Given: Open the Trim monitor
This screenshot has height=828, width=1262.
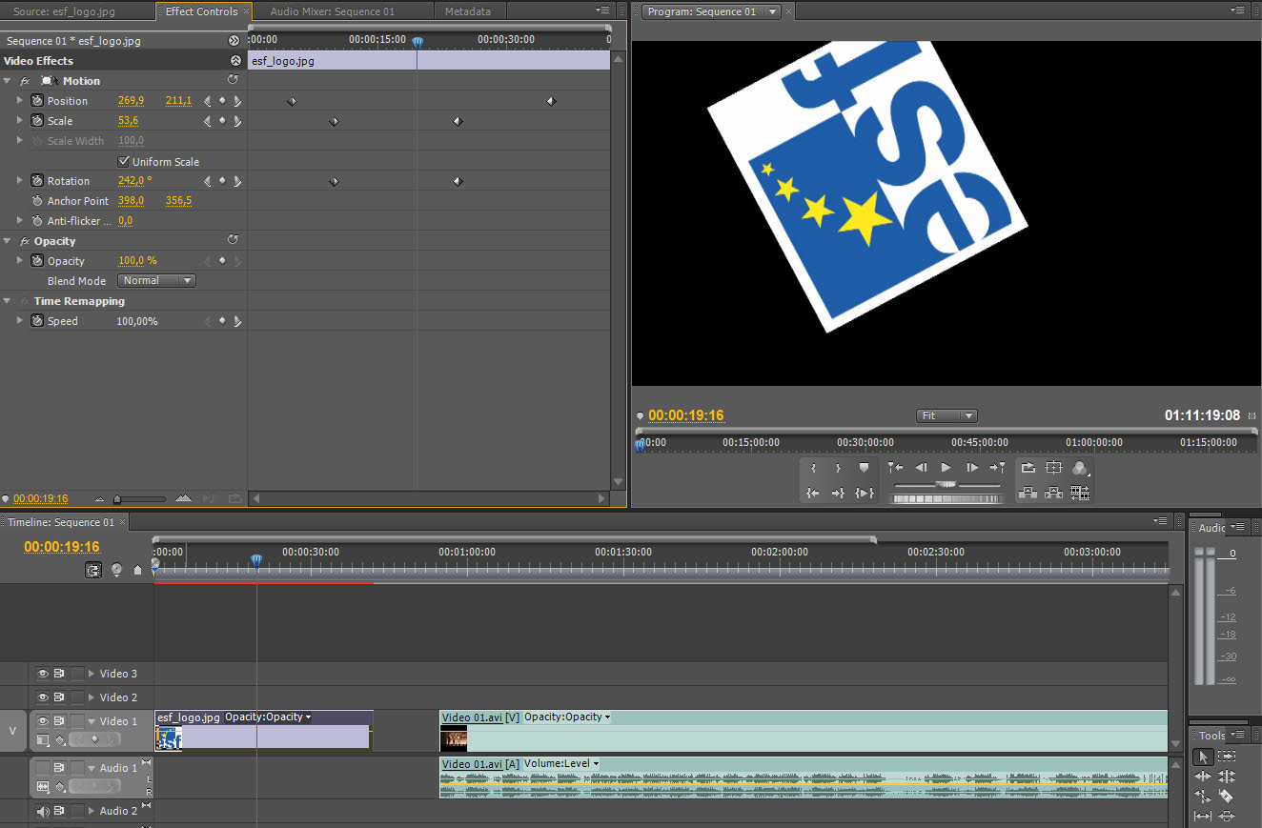Looking at the screenshot, I should (x=1079, y=493).
